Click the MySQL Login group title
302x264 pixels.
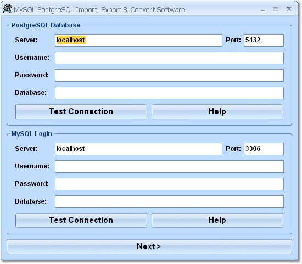pyautogui.click(x=31, y=133)
